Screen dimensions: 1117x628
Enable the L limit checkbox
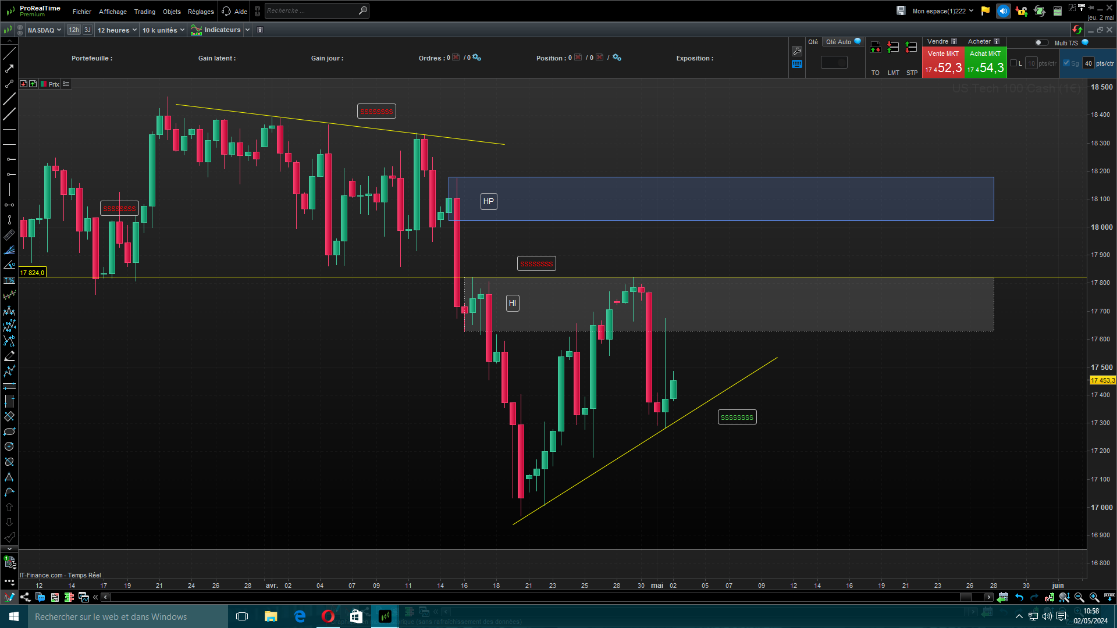(1013, 63)
